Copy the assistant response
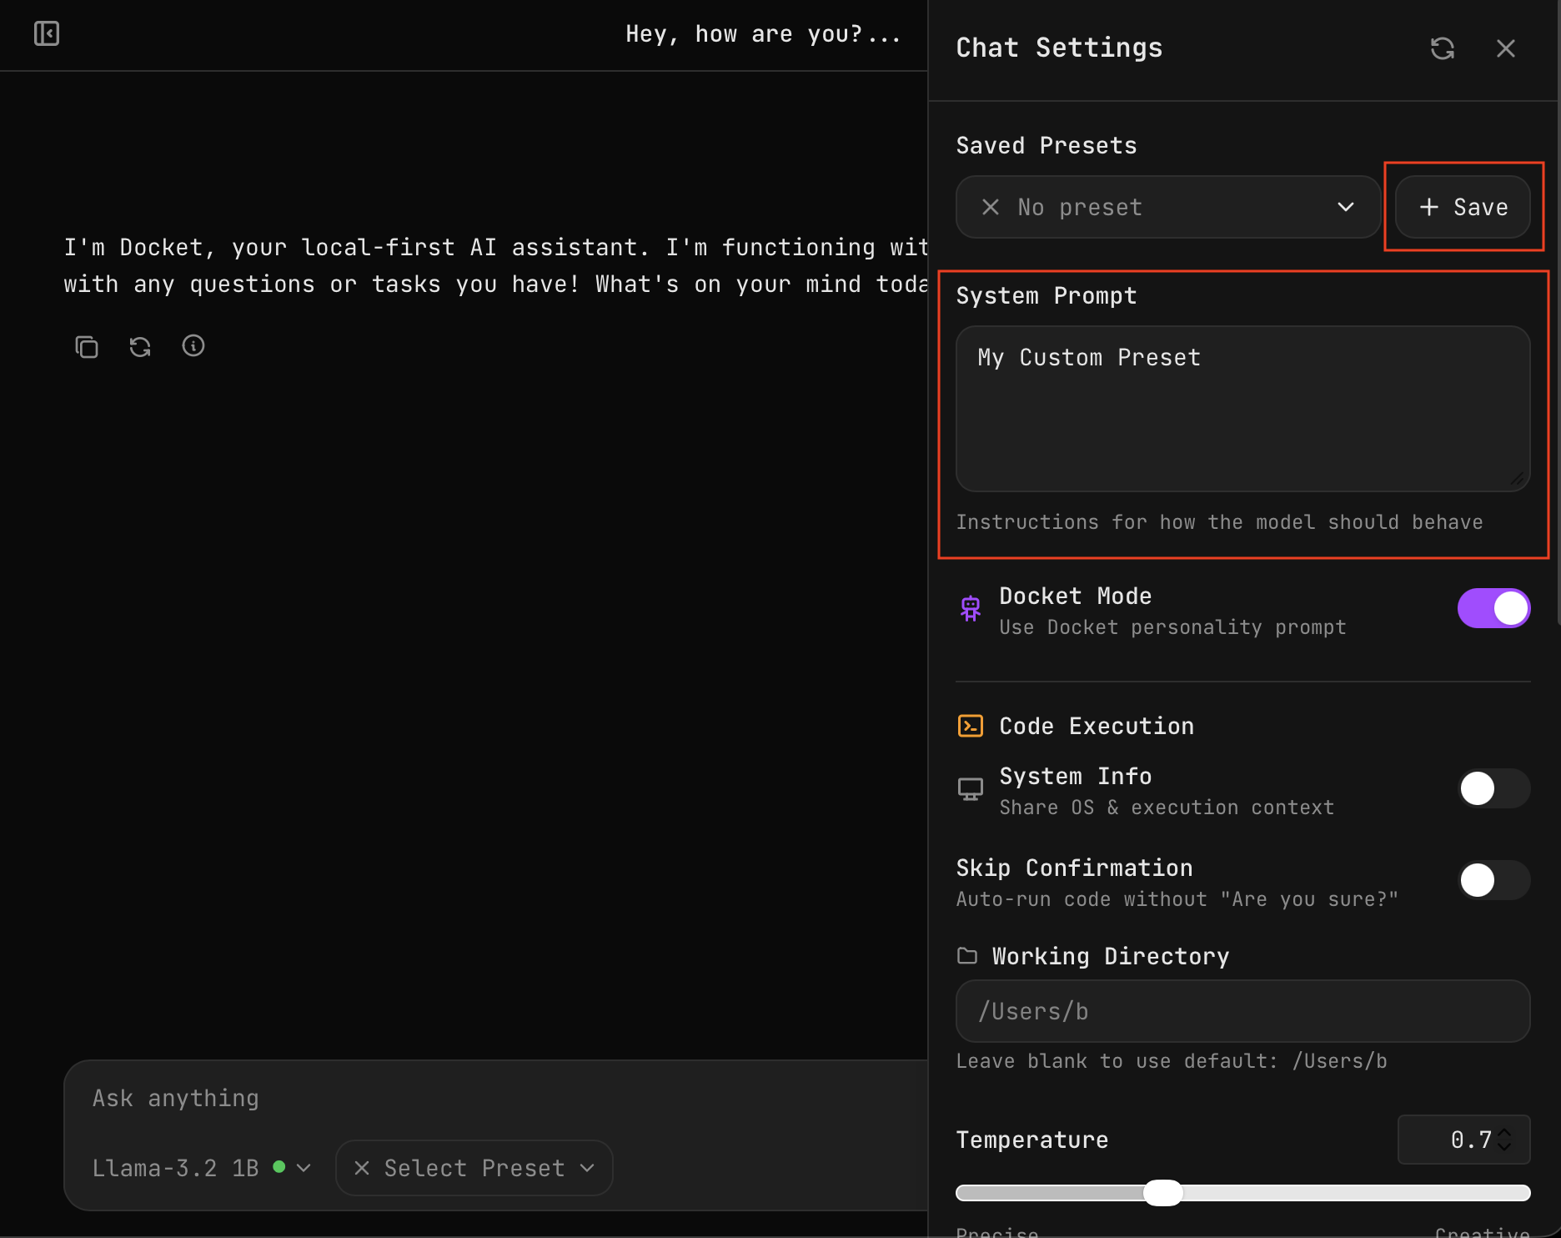The height and width of the screenshot is (1238, 1561). 87,346
